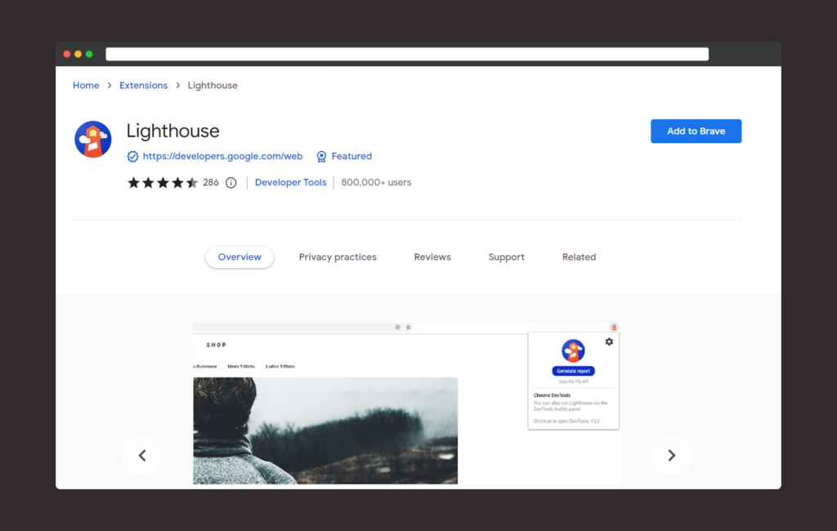Click the Generate report button in the preview

pyautogui.click(x=573, y=371)
